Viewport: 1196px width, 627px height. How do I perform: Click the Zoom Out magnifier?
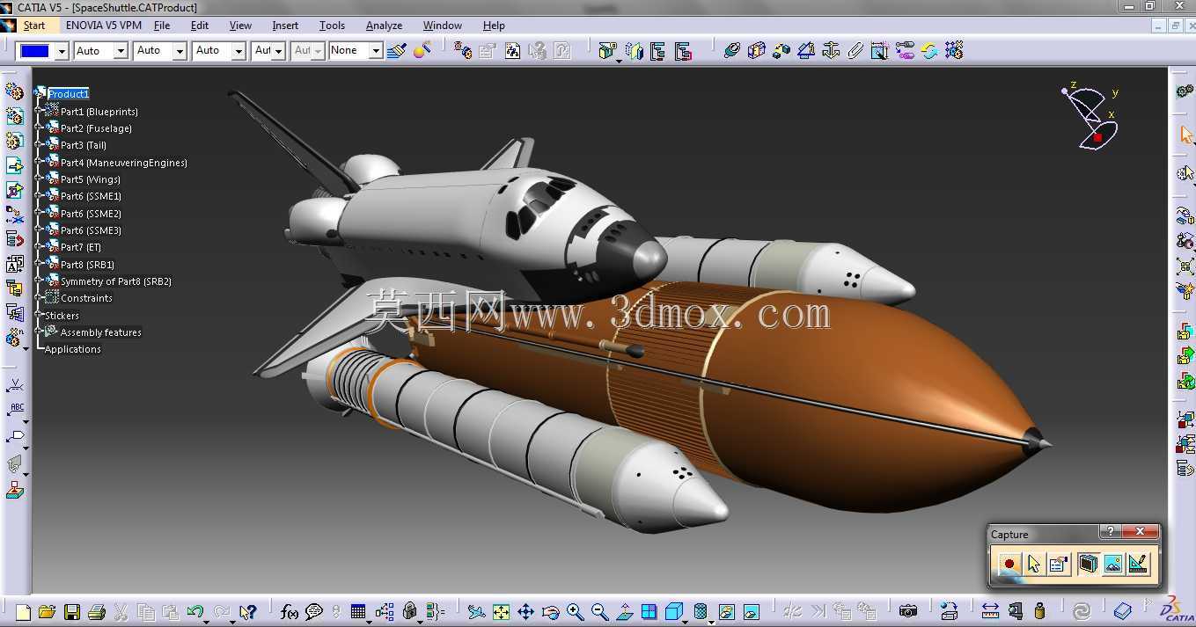[x=599, y=611]
